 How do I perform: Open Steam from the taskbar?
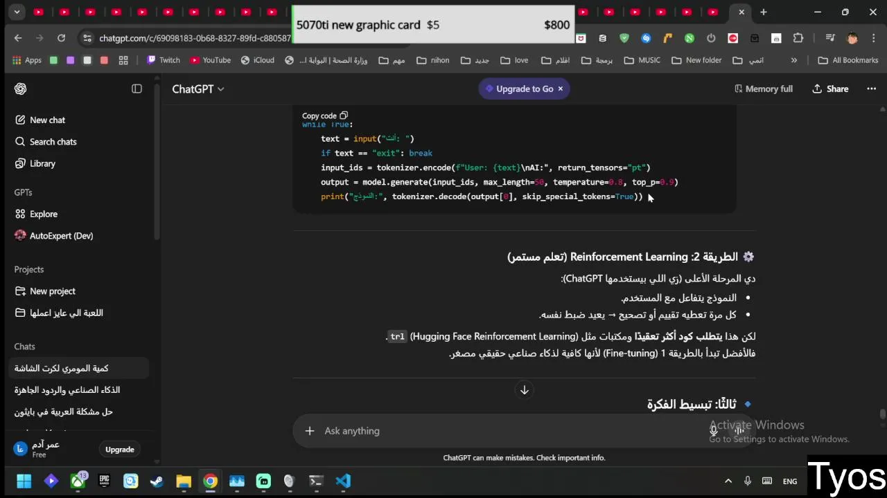(x=157, y=481)
